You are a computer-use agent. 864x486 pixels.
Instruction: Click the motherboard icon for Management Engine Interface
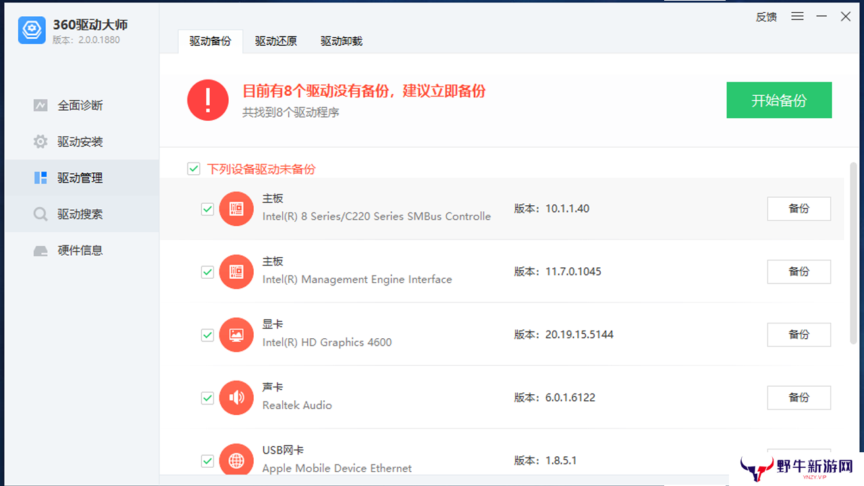236,271
